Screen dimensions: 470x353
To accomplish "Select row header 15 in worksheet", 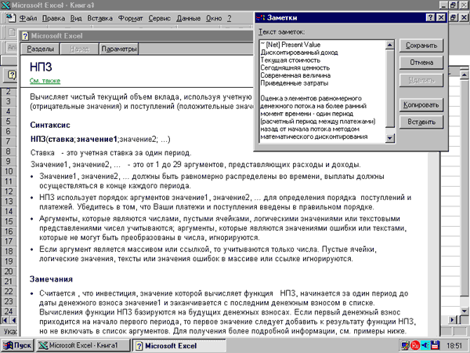I will [x=9, y=221].
